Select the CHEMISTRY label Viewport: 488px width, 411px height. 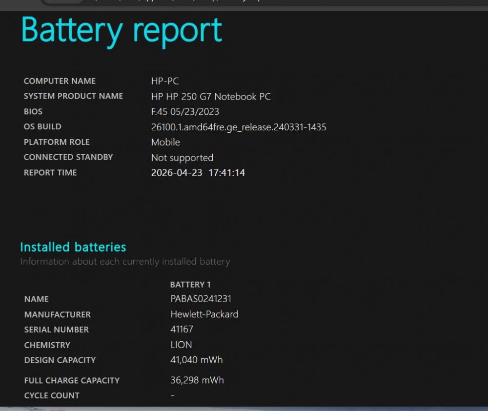pyautogui.click(x=47, y=345)
